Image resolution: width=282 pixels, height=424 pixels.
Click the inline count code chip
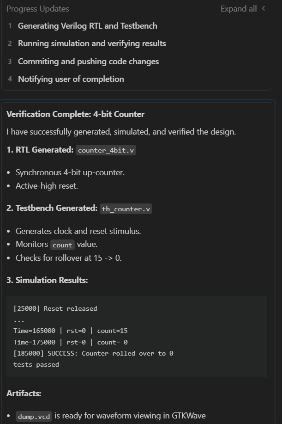pos(62,245)
